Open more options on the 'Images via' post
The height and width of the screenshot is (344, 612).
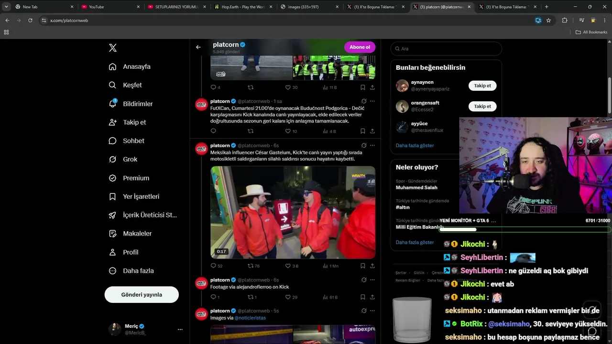click(372, 311)
